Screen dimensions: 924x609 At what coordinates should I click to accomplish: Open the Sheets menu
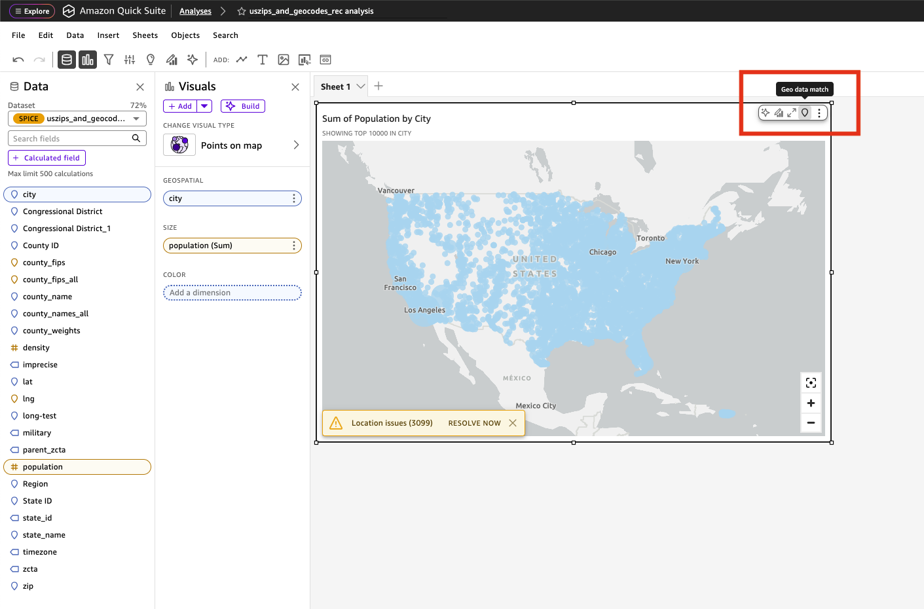(145, 35)
